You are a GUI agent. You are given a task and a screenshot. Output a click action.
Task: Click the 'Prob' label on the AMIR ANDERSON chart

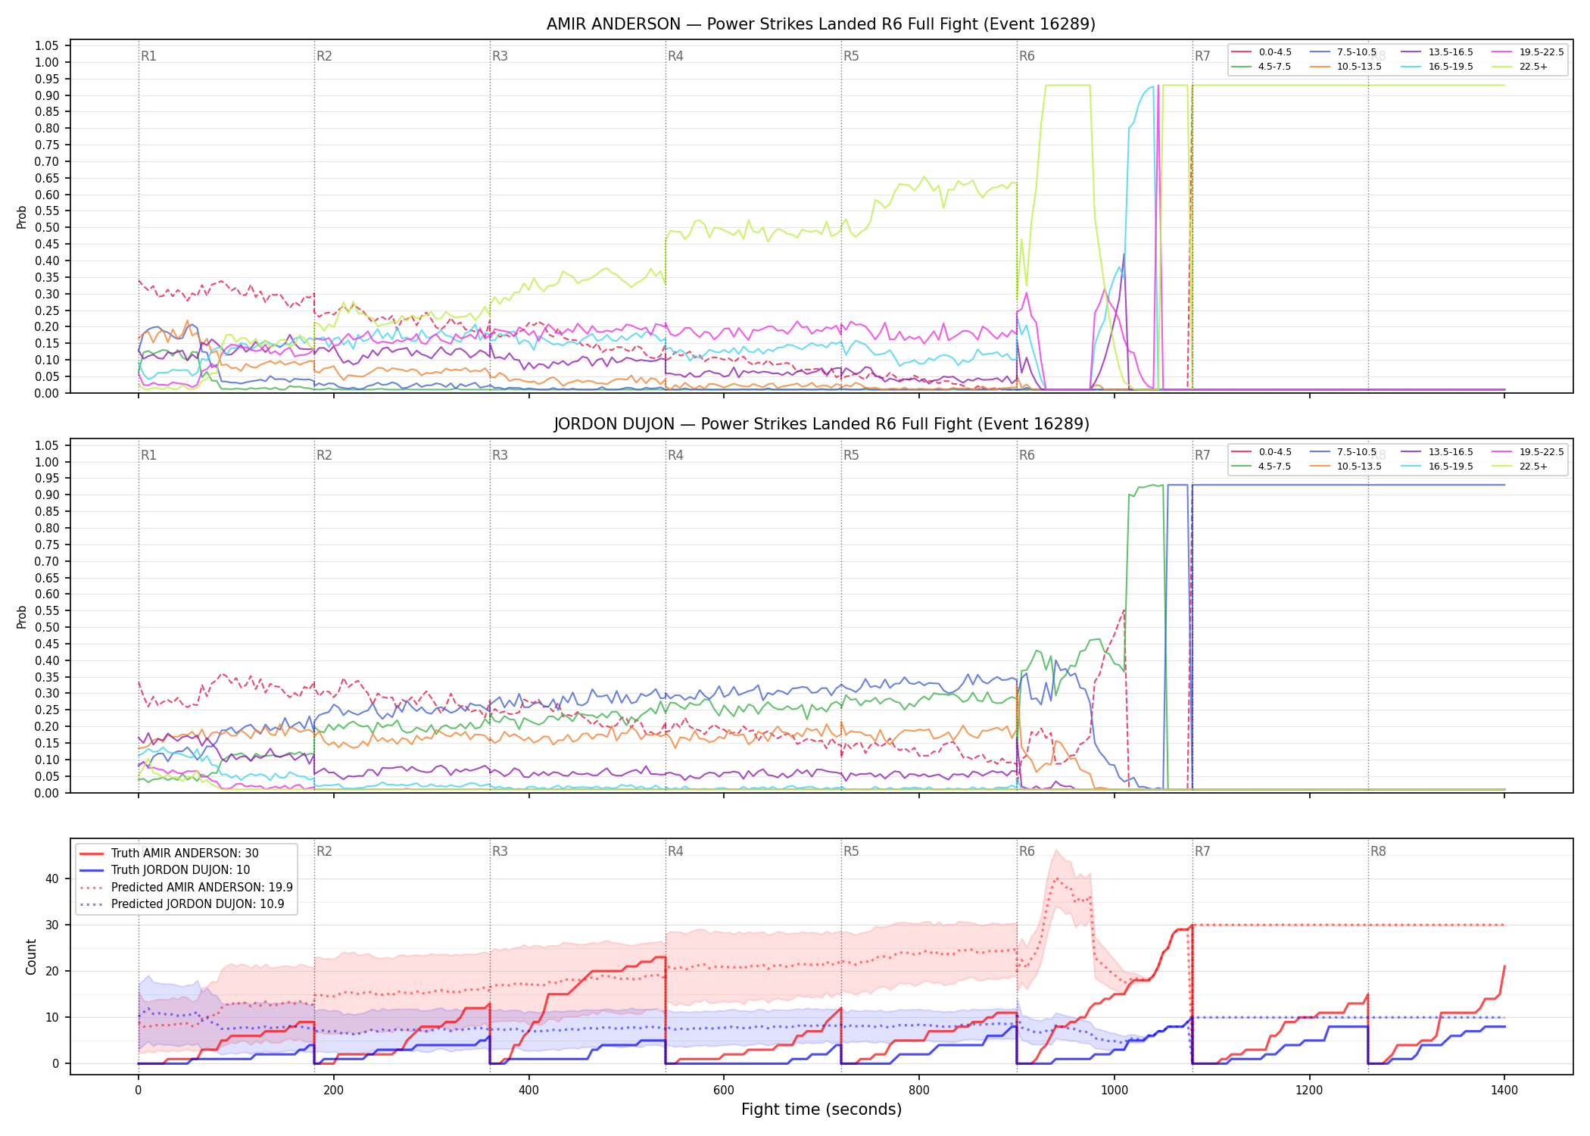coord(22,217)
